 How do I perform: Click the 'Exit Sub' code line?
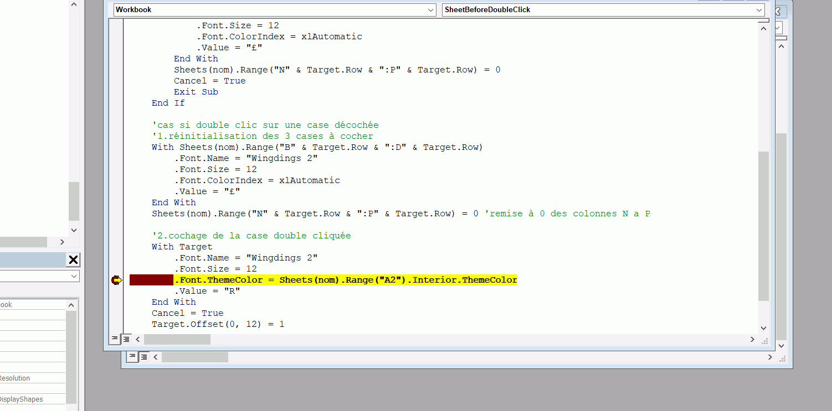(x=196, y=92)
